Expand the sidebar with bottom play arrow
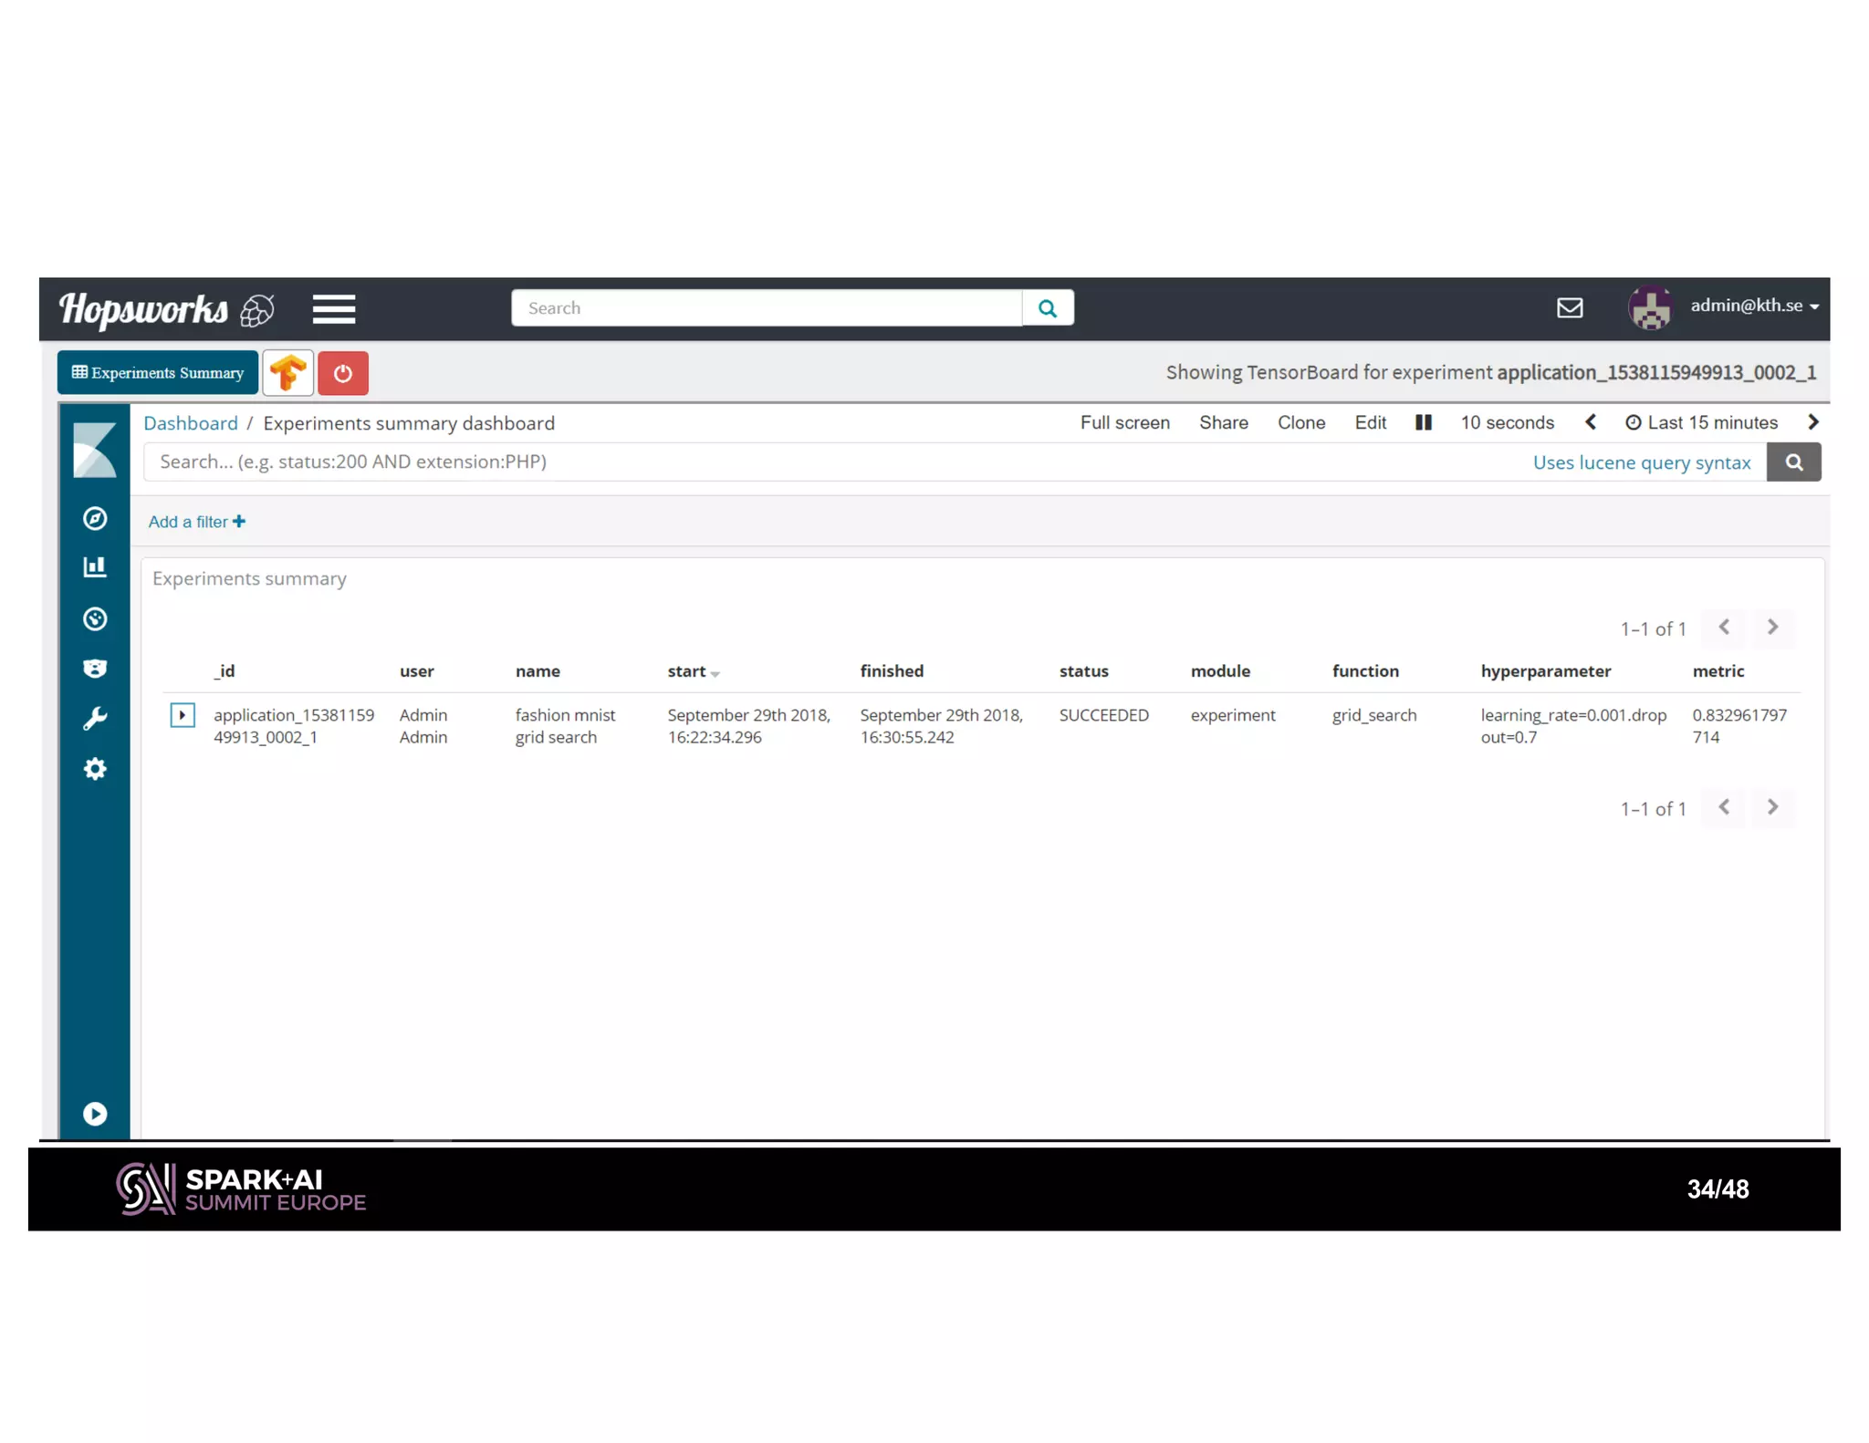Image resolution: width=1869 pixels, height=1443 pixels. [x=95, y=1114]
